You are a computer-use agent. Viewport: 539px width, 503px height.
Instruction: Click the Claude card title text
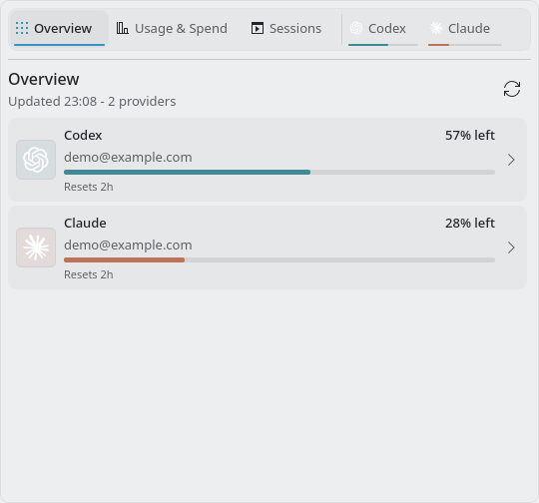[x=85, y=224]
